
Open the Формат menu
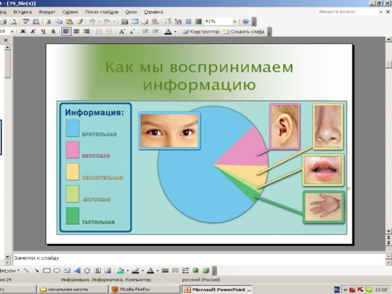[47, 11]
